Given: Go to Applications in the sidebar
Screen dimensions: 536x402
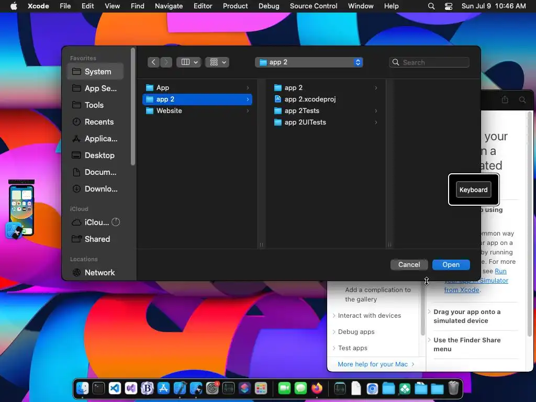Looking at the screenshot, I should [x=95, y=138].
